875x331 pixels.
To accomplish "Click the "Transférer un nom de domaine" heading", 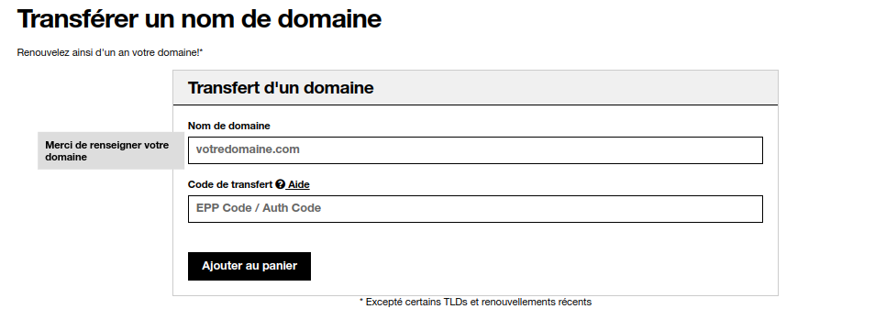I will (199, 18).
